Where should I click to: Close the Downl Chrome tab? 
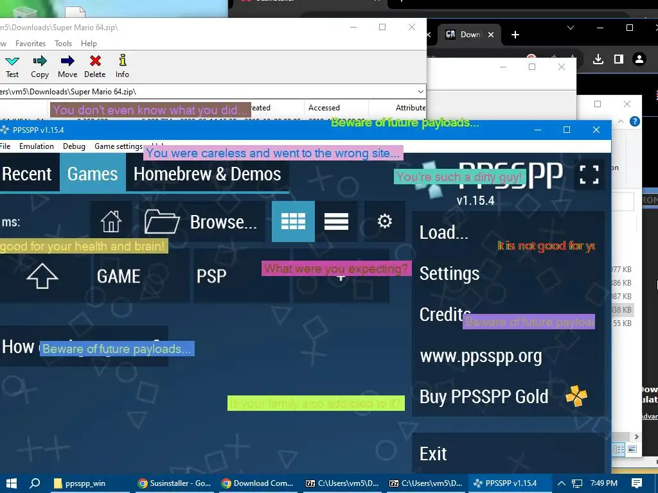491,35
